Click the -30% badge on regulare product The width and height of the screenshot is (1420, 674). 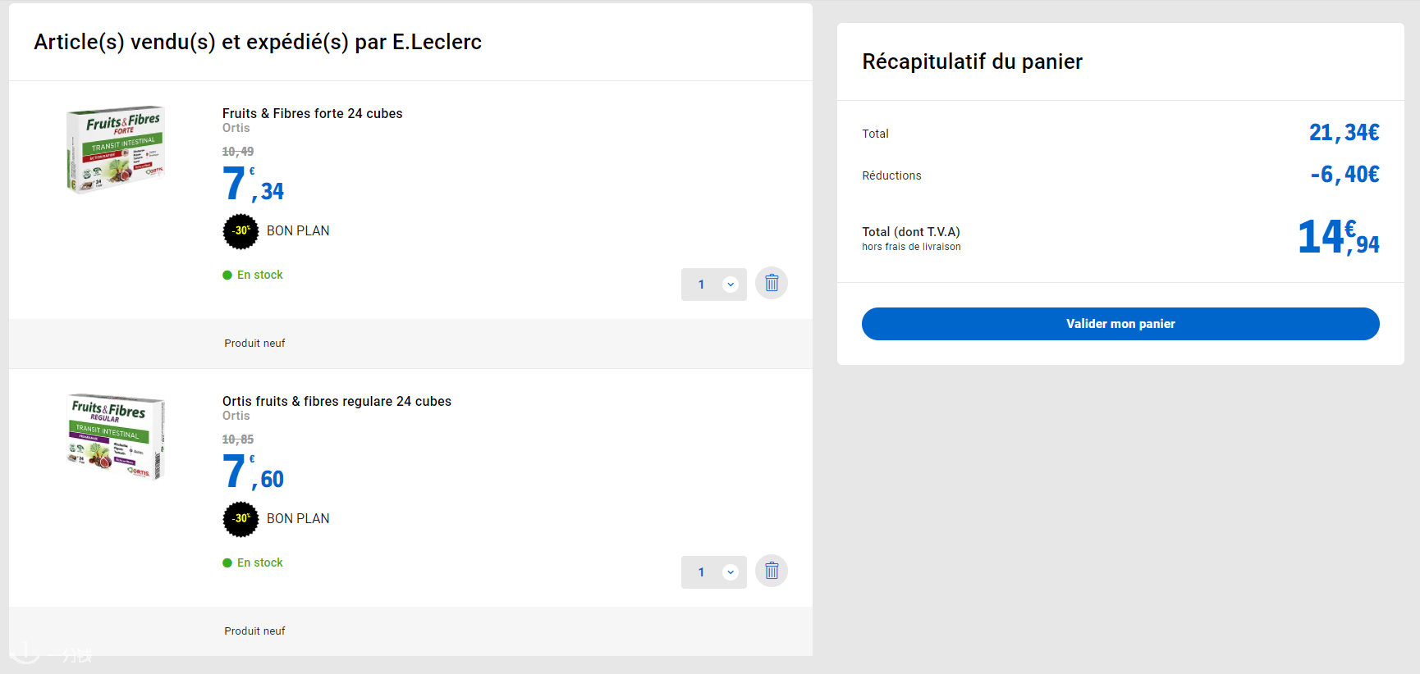[x=240, y=519]
